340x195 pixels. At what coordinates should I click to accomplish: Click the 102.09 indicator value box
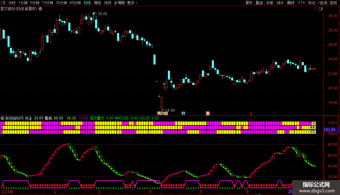pyautogui.click(x=331, y=130)
